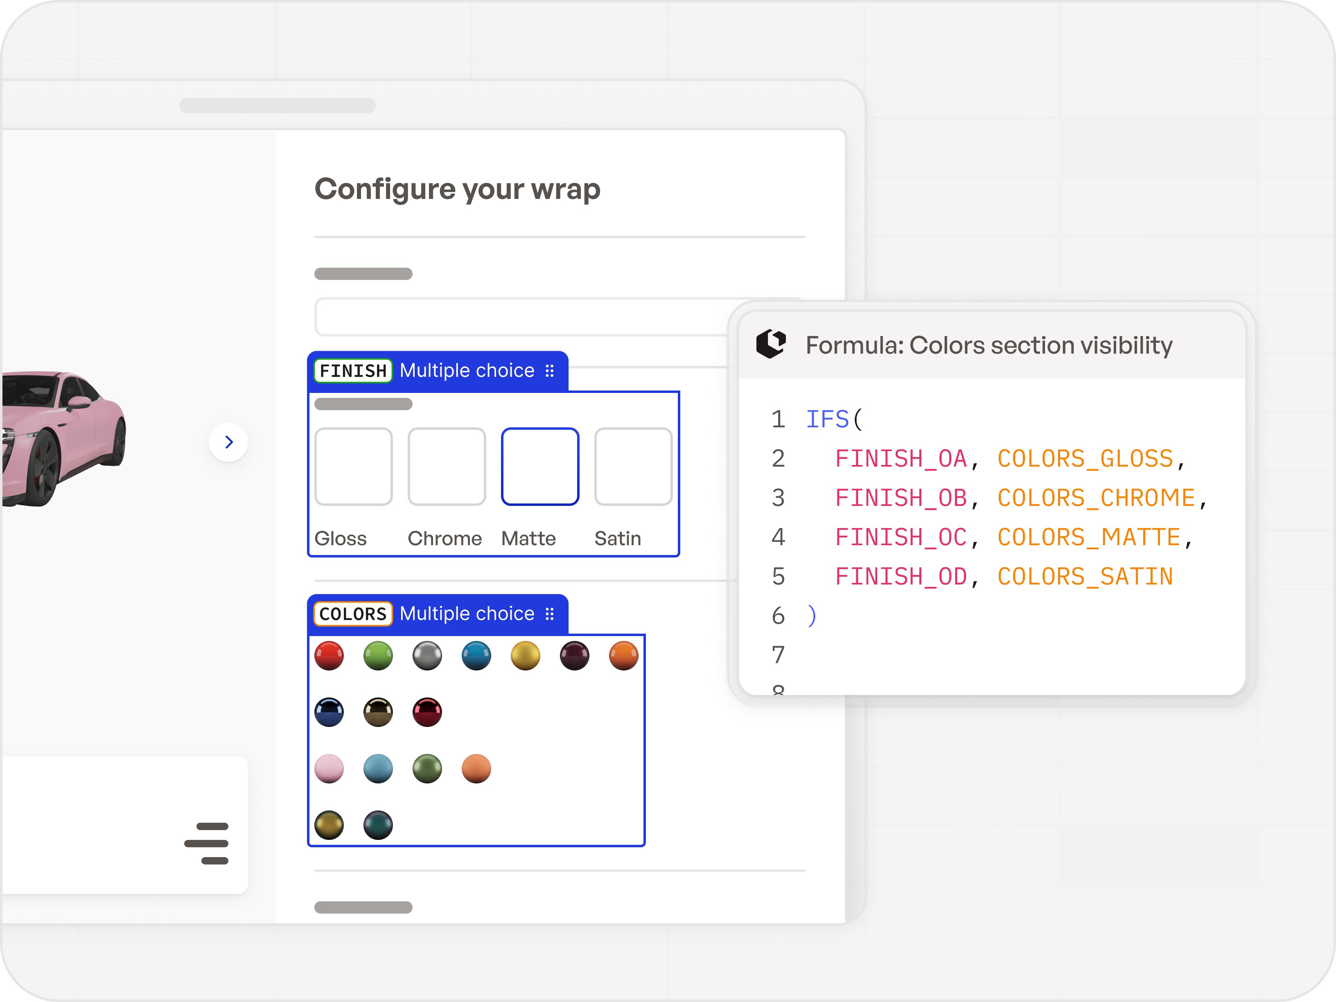Click the drag handle on the FINISH field
This screenshot has height=1002, width=1336.
(549, 371)
